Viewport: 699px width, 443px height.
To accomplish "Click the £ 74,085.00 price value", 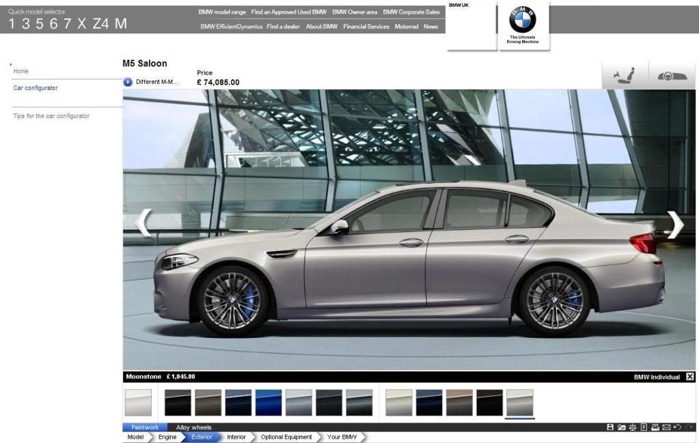I will [218, 83].
